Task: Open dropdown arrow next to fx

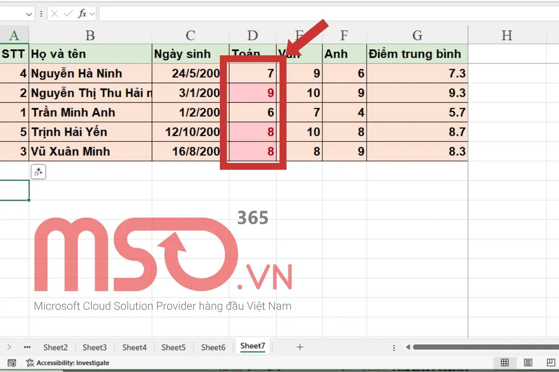Action: tap(92, 14)
